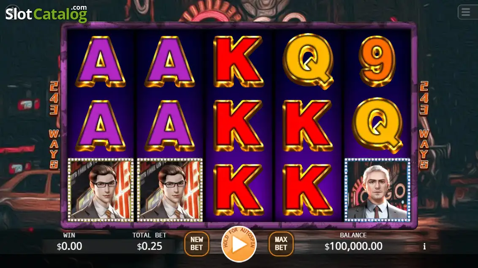Click the balance $100,000.00 display
This screenshot has width=478, height=268.
point(353,246)
